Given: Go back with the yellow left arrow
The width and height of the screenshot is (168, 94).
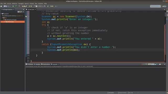Looking at the screenshot, I should pyautogui.click(x=51, y=6).
